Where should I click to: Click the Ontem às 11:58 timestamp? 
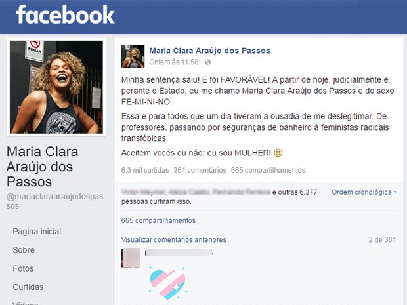(x=174, y=62)
